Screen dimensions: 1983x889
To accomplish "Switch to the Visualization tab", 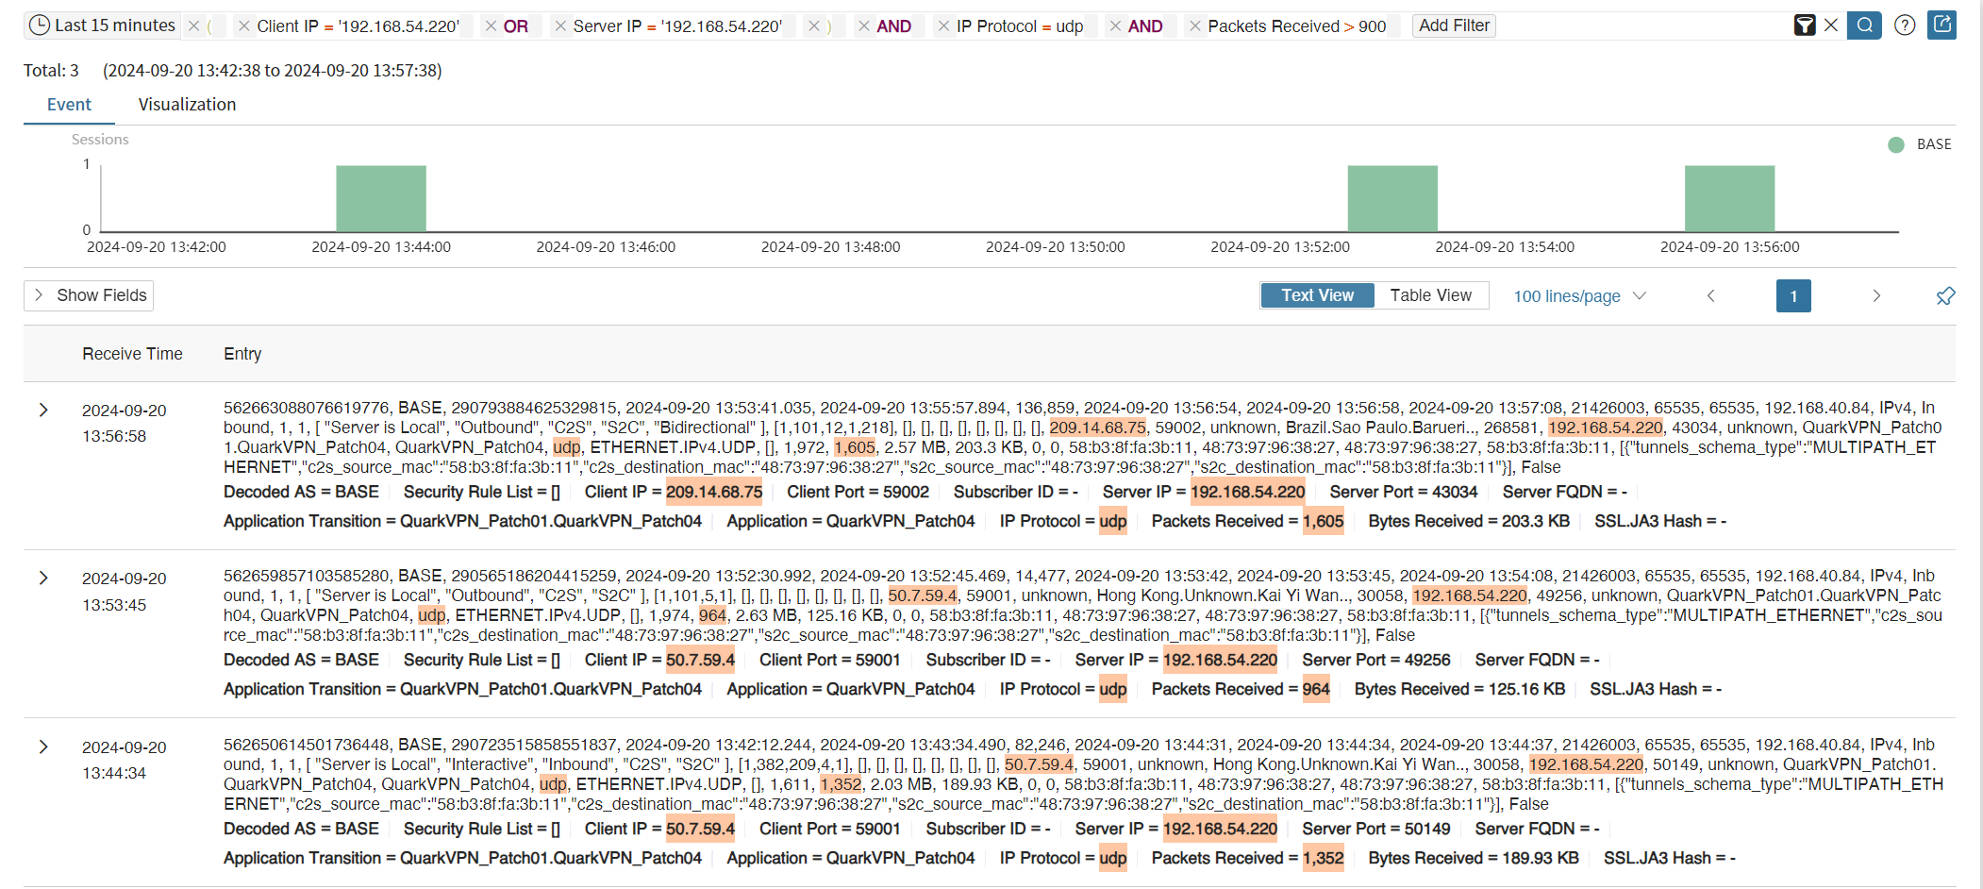I will [187, 105].
